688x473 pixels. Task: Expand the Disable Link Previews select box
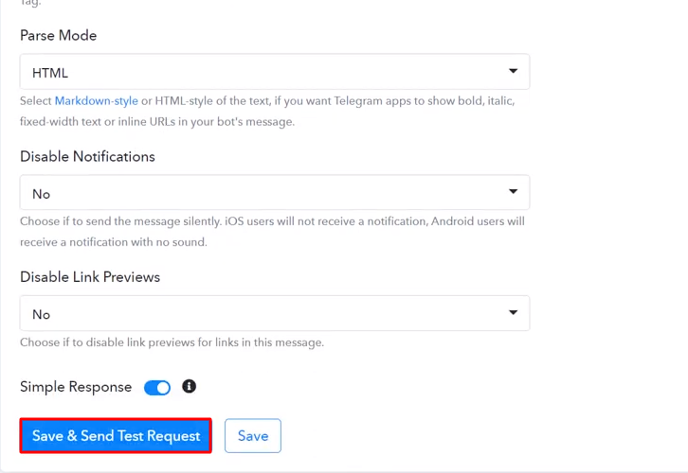pyautogui.click(x=274, y=313)
